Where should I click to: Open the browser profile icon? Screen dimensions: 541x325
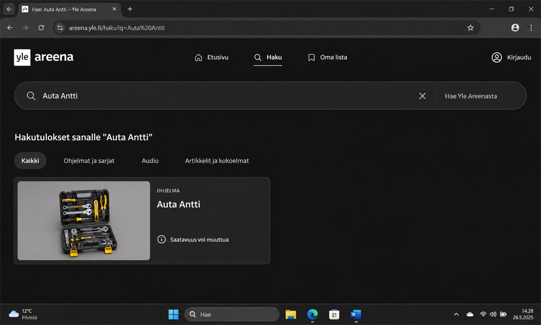[515, 28]
